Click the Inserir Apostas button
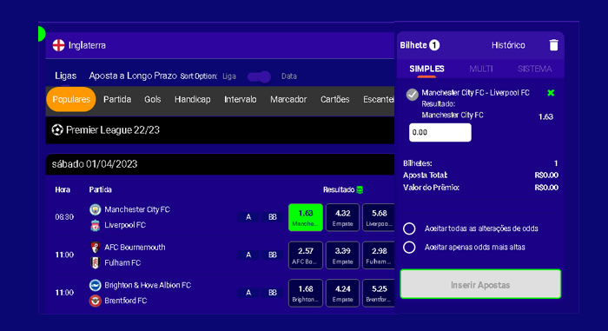This screenshot has height=331, width=608. coord(480,284)
